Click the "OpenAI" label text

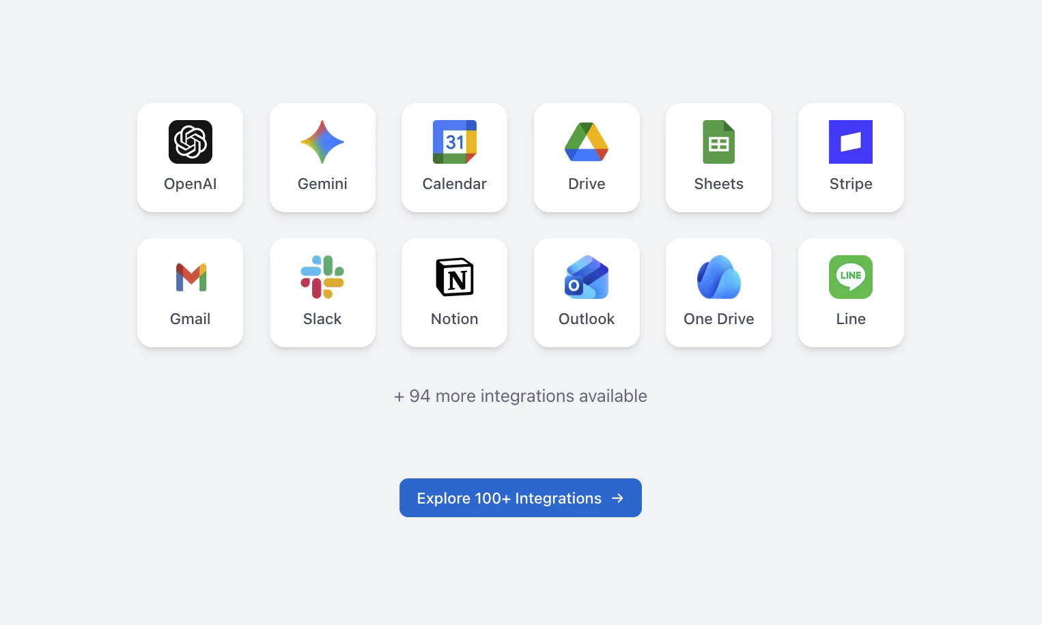coord(191,184)
